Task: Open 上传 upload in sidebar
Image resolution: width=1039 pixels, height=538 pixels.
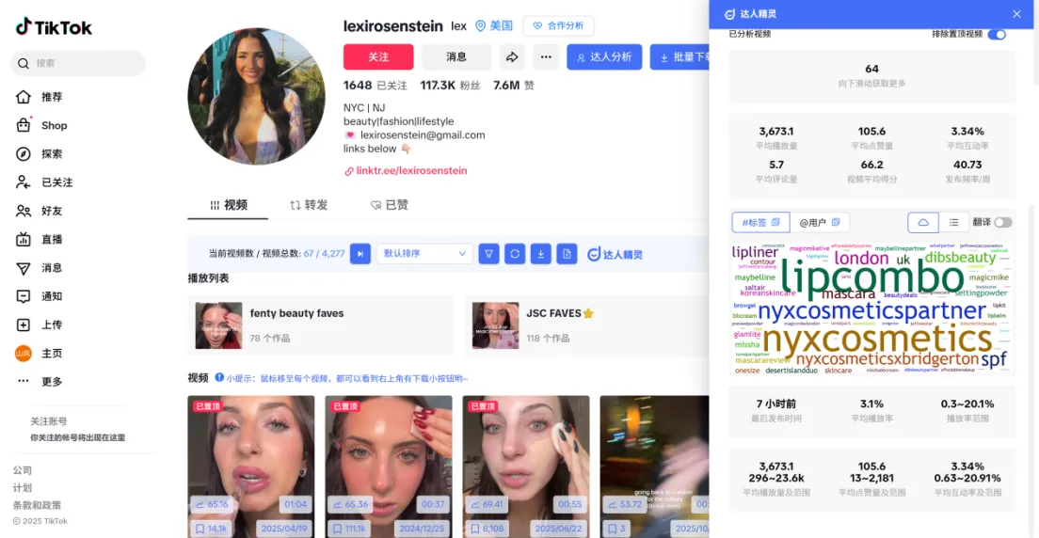Action: click(x=39, y=324)
